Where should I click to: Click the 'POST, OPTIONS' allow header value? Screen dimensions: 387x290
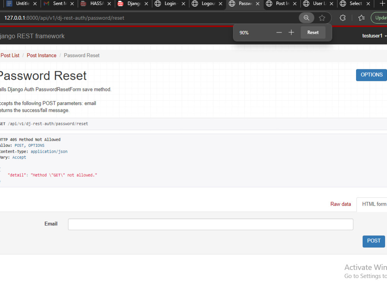click(x=29, y=145)
